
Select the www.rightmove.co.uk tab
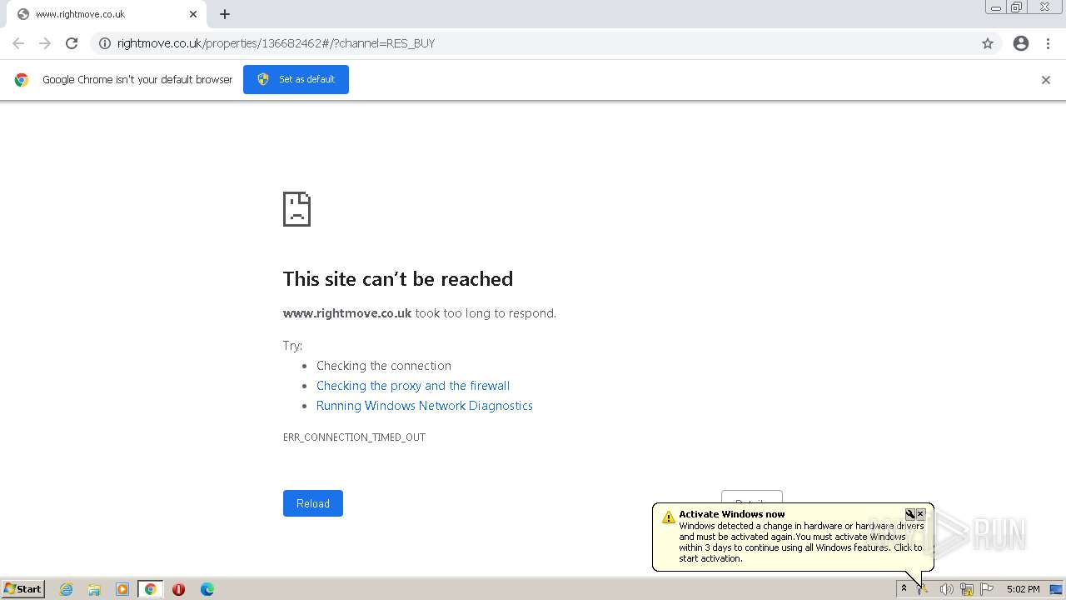107,14
